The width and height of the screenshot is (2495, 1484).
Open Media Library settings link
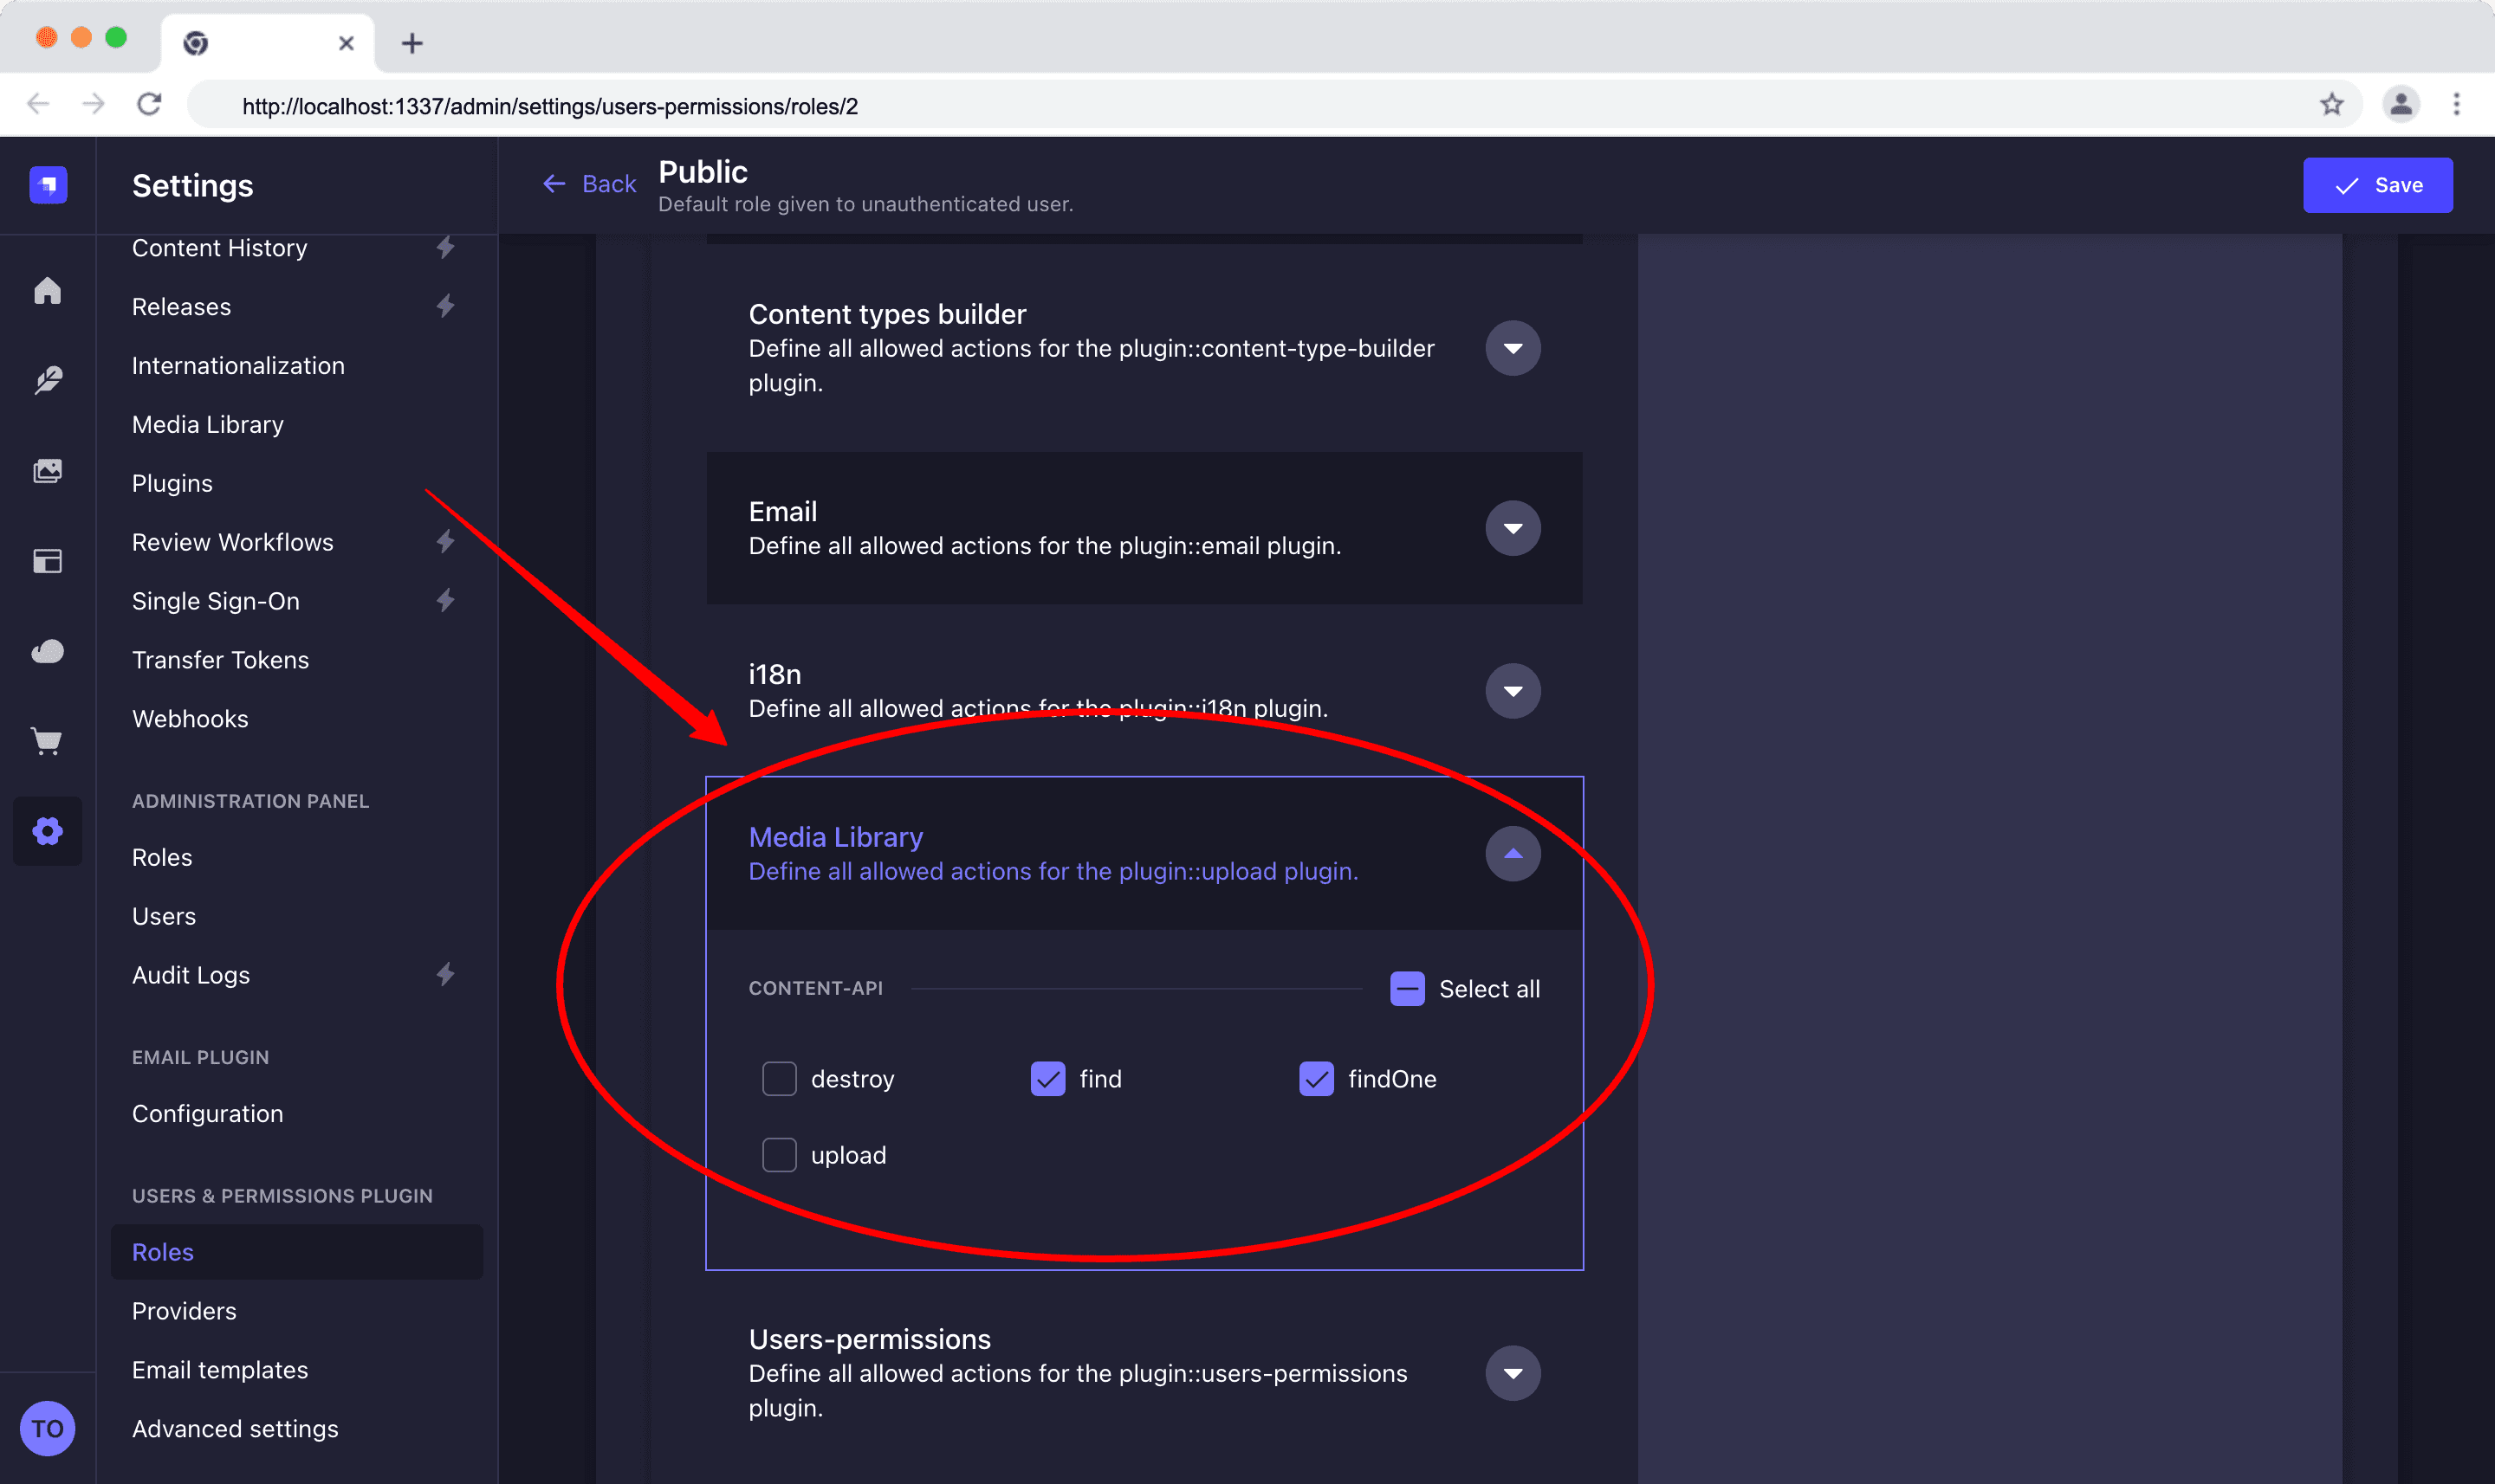[x=208, y=425]
